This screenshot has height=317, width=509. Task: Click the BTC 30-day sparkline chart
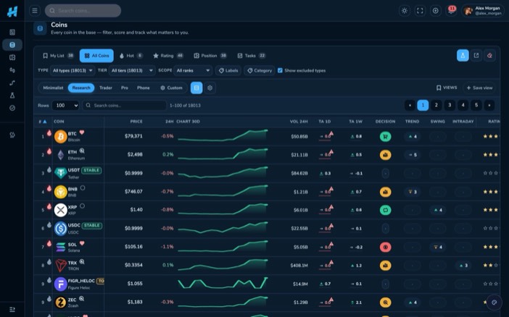[x=223, y=136]
